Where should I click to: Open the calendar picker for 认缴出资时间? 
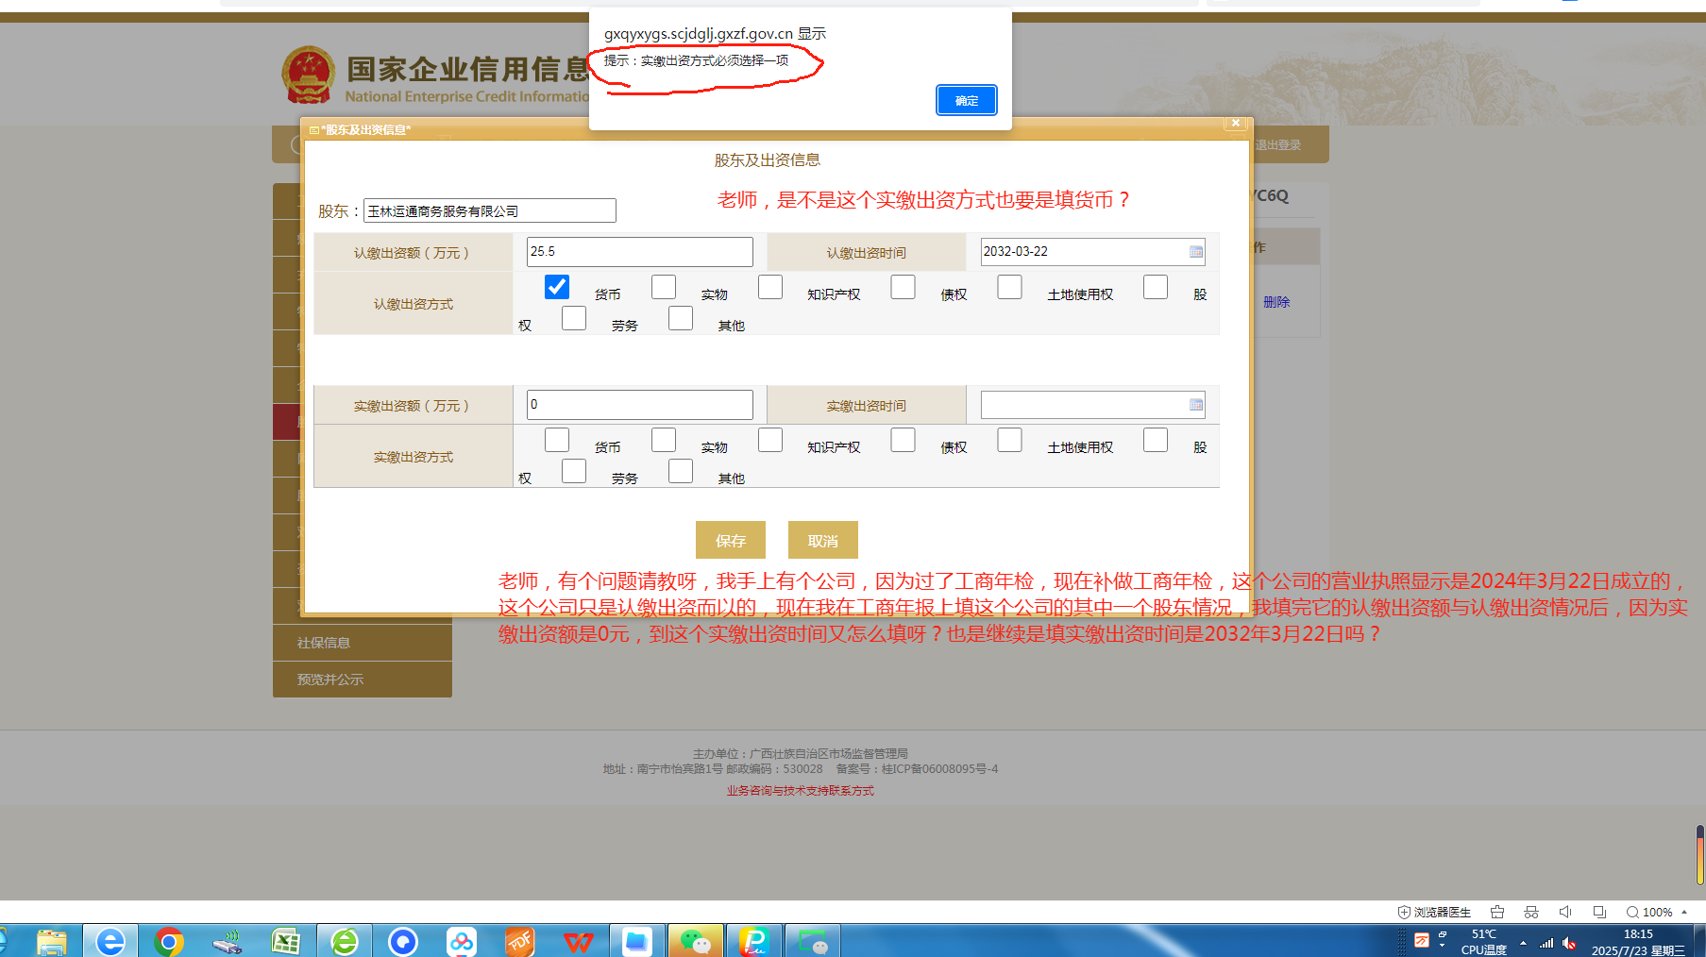coord(1195,252)
